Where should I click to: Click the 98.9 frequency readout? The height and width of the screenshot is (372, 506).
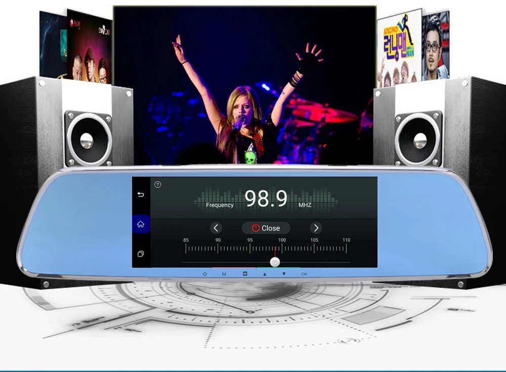click(x=266, y=198)
